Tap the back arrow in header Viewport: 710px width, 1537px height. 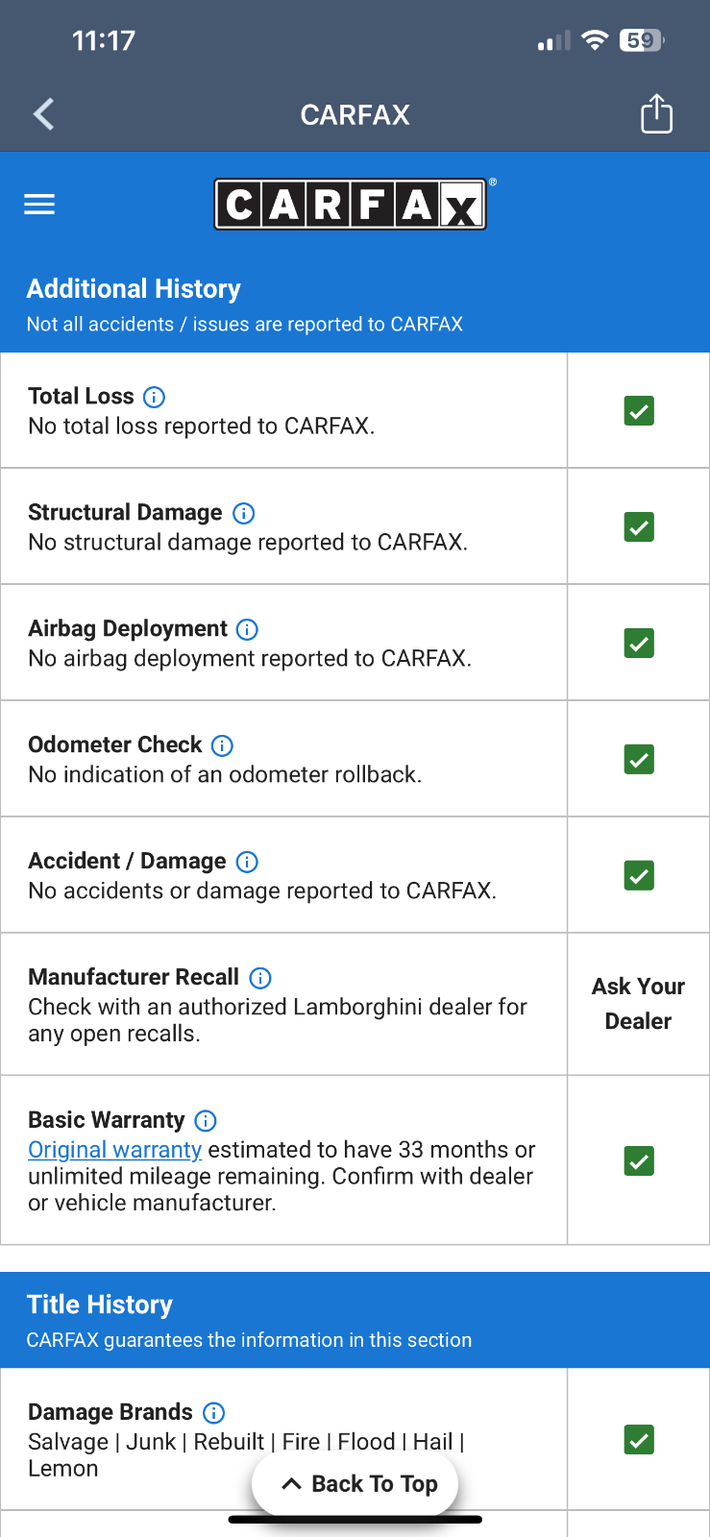[x=44, y=114]
